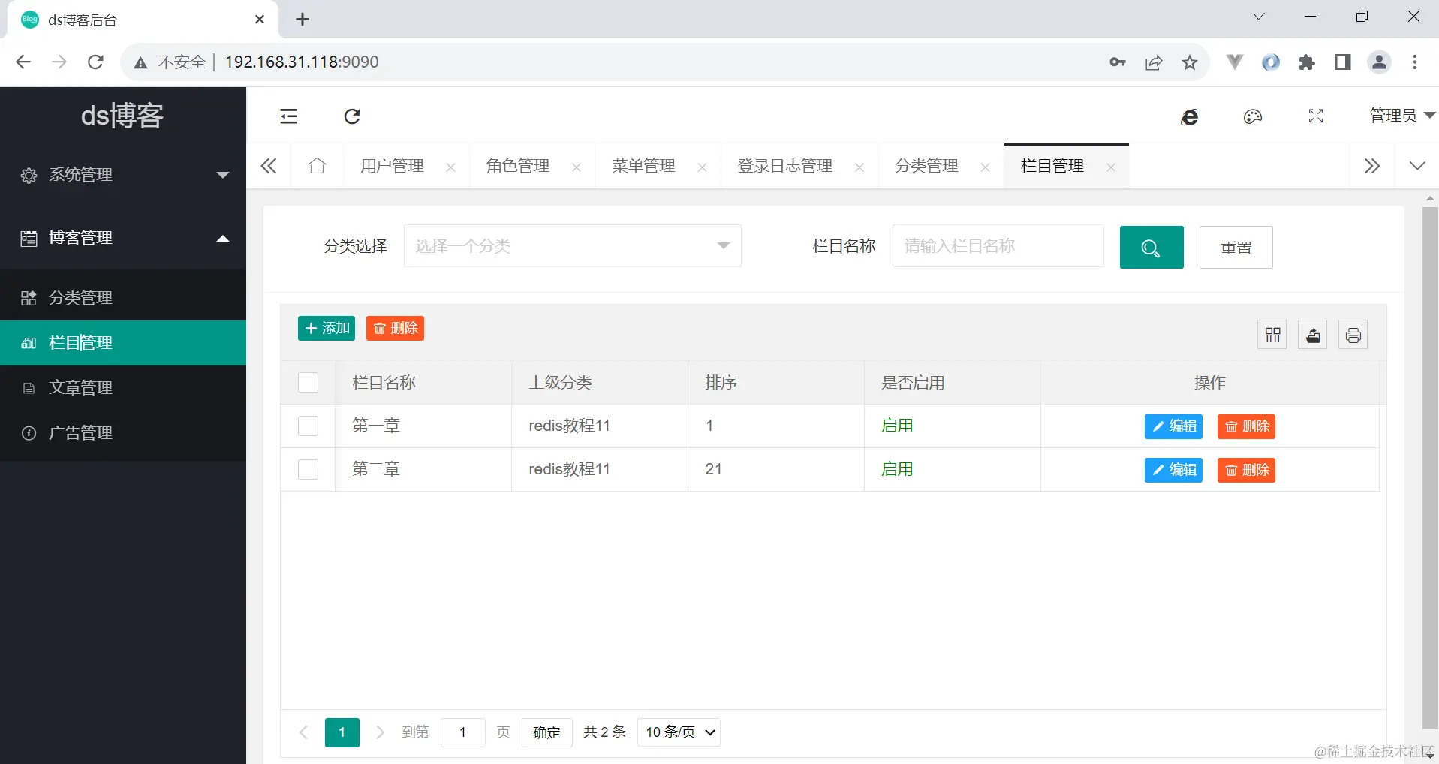Open 广告管理 in the sidebar
The width and height of the screenshot is (1439, 764).
point(123,433)
